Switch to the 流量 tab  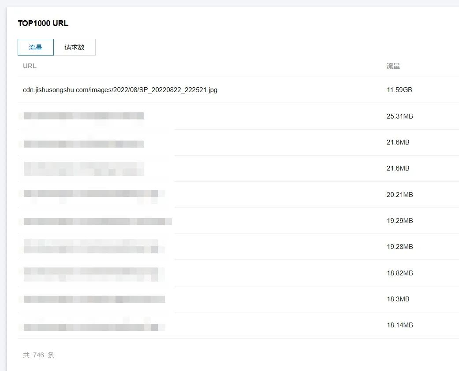tap(36, 47)
